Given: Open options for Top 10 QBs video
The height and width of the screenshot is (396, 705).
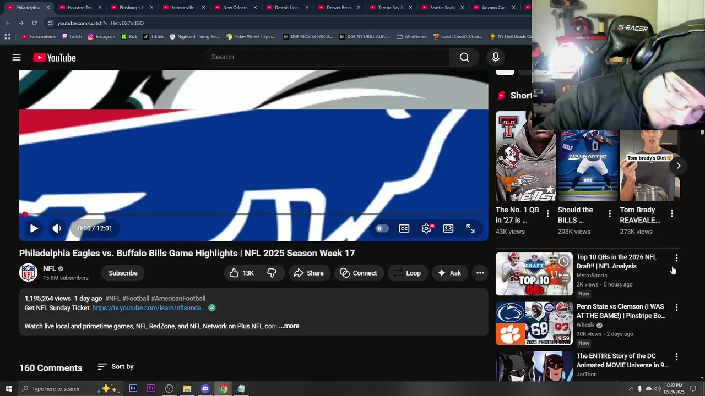Looking at the screenshot, I should pos(676,257).
